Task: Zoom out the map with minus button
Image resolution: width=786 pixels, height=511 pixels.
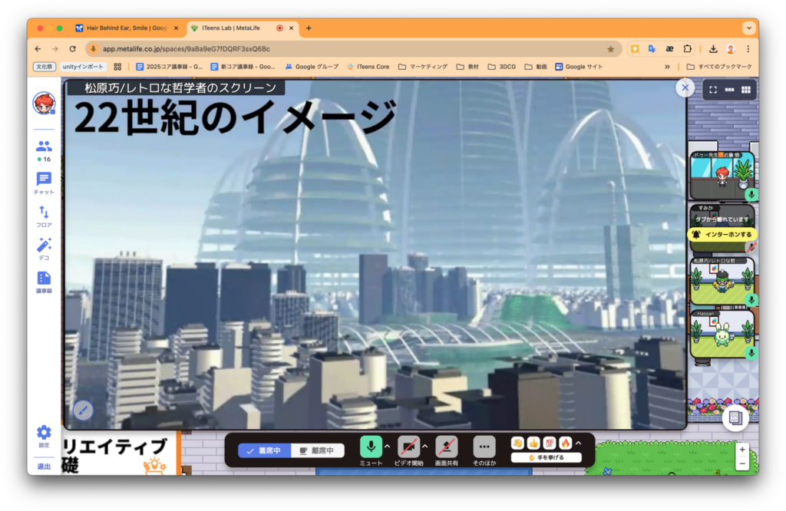Action: [742, 464]
